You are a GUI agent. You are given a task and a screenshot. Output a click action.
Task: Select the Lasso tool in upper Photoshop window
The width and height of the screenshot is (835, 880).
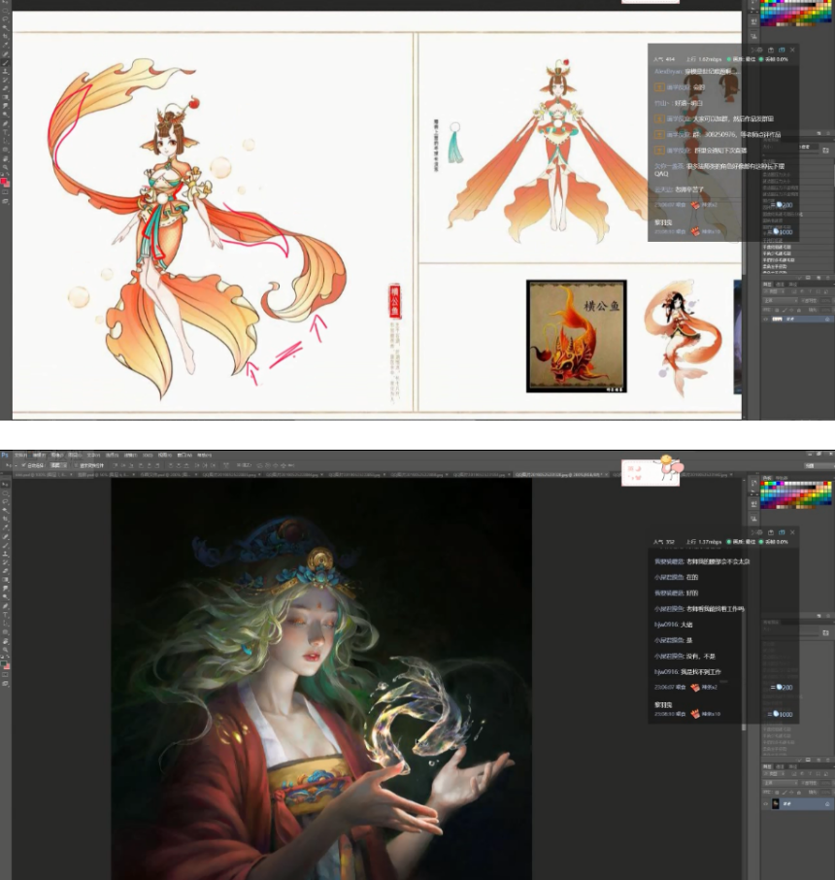[6, 18]
